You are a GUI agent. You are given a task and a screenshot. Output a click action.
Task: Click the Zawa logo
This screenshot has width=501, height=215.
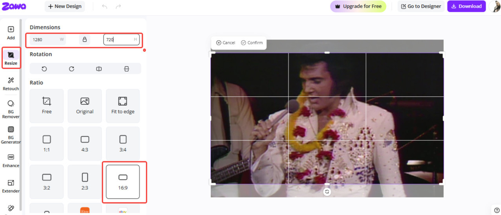tap(14, 6)
